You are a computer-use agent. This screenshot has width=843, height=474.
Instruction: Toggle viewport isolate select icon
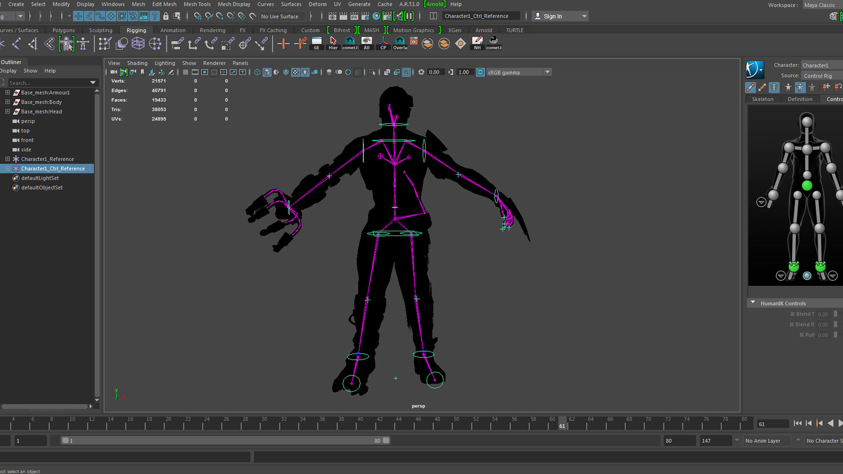tap(372, 72)
